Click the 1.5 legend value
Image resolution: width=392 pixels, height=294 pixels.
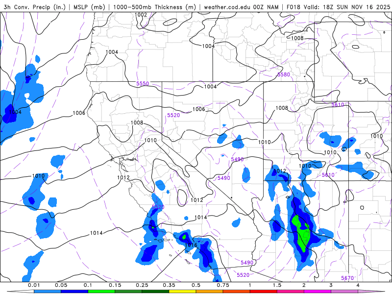pyautogui.click(x=277, y=285)
